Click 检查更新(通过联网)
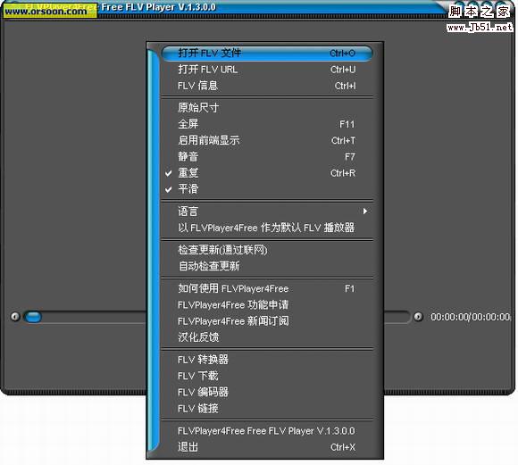Viewport: 518px width, 465px height. [267, 250]
